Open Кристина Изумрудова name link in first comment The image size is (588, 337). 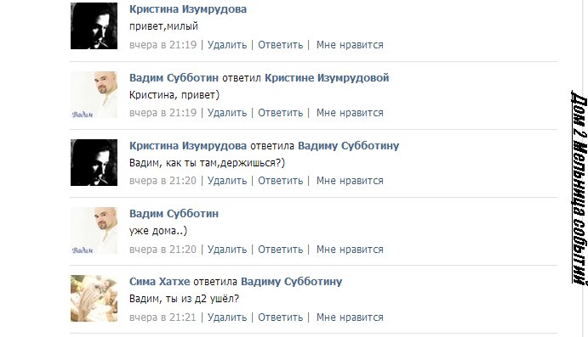188,9
